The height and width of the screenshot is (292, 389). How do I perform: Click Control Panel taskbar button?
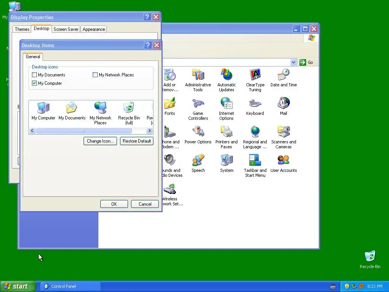click(70, 286)
